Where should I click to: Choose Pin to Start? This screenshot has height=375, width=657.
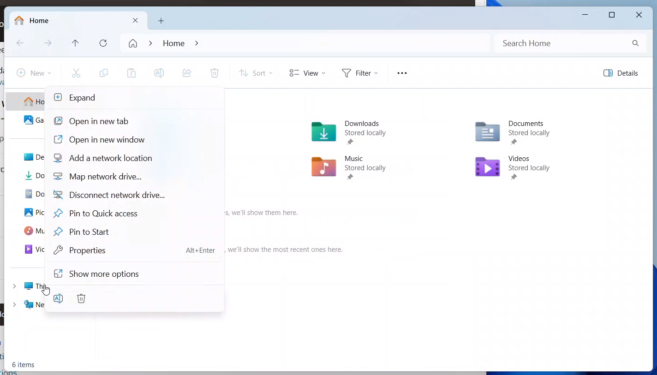pos(134,232)
